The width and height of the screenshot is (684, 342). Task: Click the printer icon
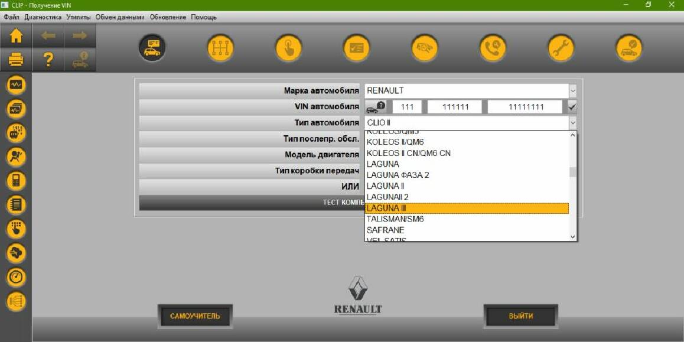pyautogui.click(x=16, y=60)
